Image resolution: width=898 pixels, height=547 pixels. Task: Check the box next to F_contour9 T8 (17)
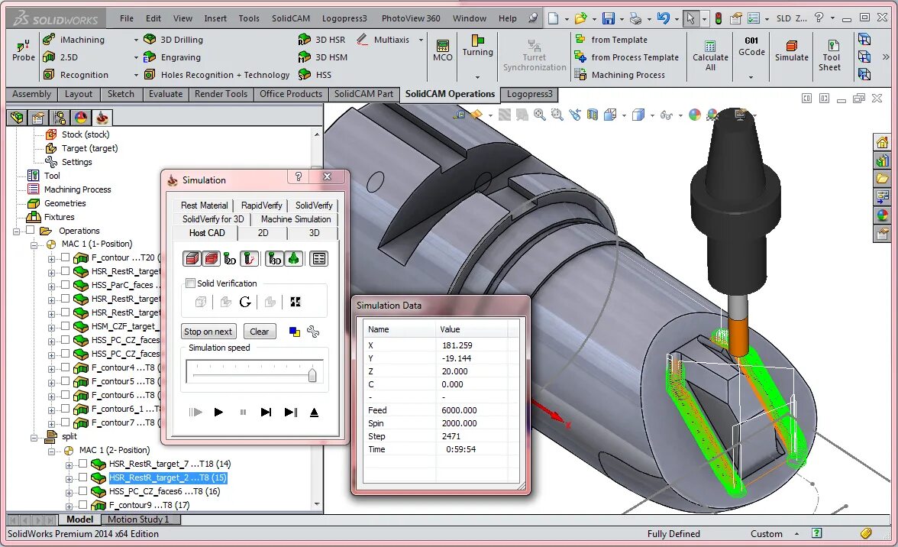click(82, 505)
